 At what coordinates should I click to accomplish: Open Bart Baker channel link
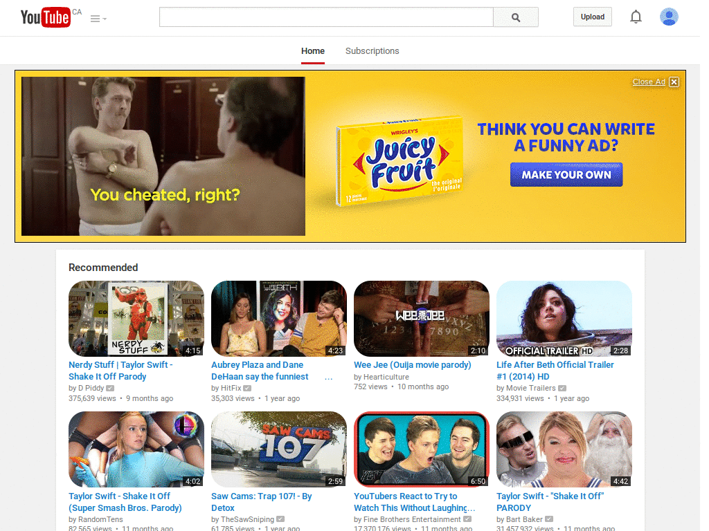[x=524, y=519]
